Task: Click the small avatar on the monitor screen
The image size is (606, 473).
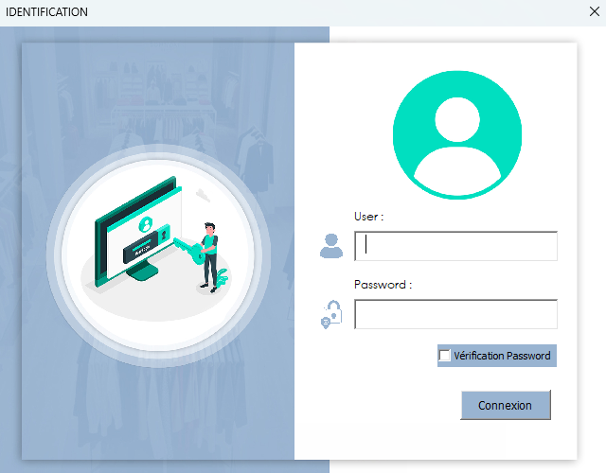Action: tap(146, 223)
